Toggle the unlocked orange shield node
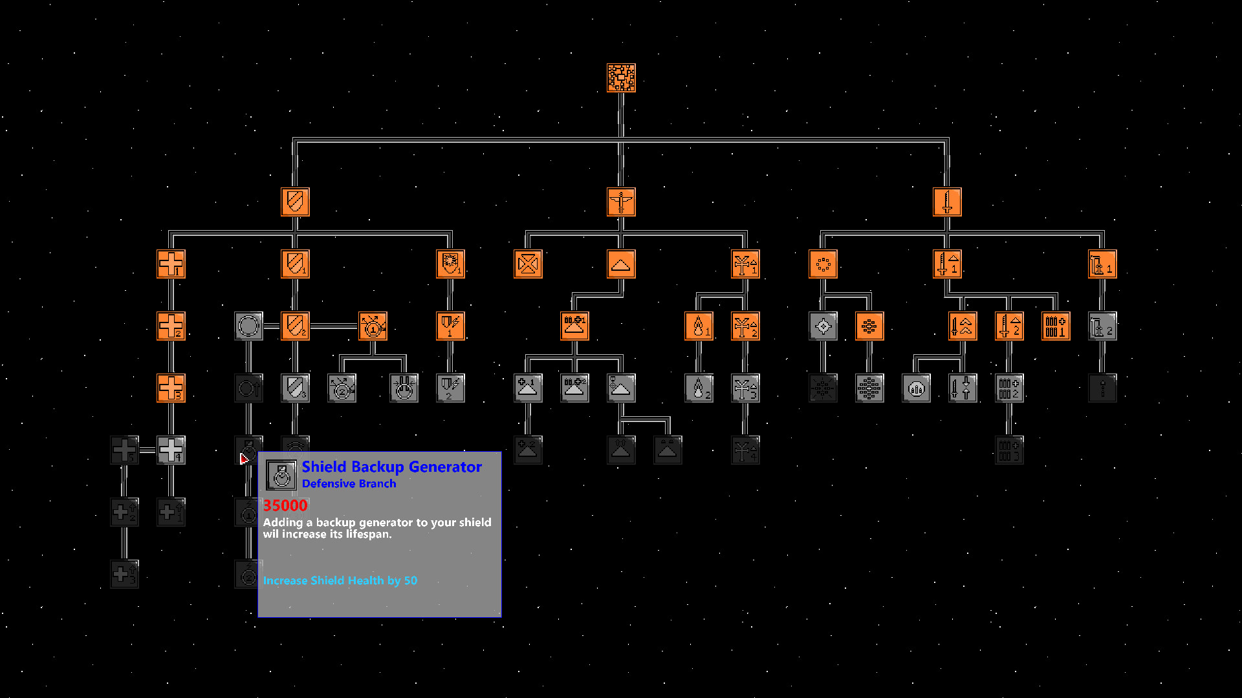 tap(297, 202)
